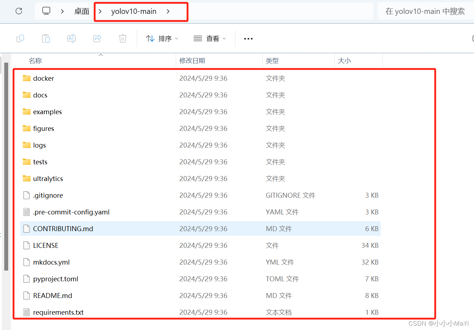Screen dimensions: 474x330
Task: Sort by the 类型 column header
Action: 272,61
